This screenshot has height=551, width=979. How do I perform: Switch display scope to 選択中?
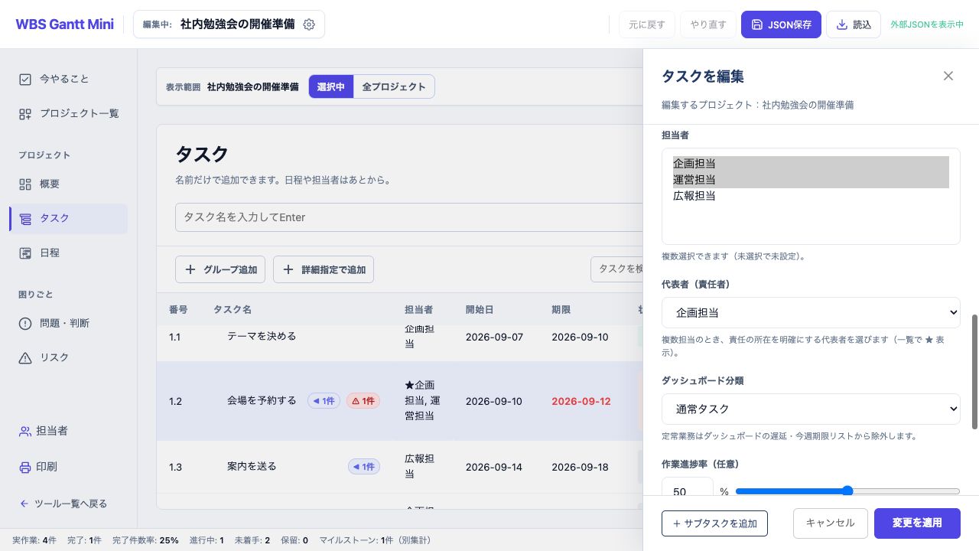coord(331,86)
